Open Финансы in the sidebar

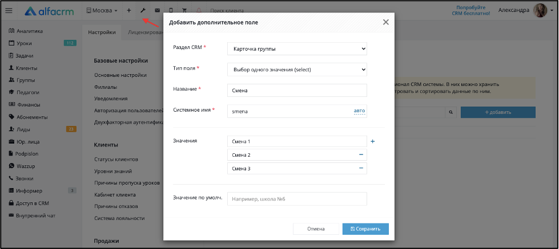pyautogui.click(x=24, y=105)
